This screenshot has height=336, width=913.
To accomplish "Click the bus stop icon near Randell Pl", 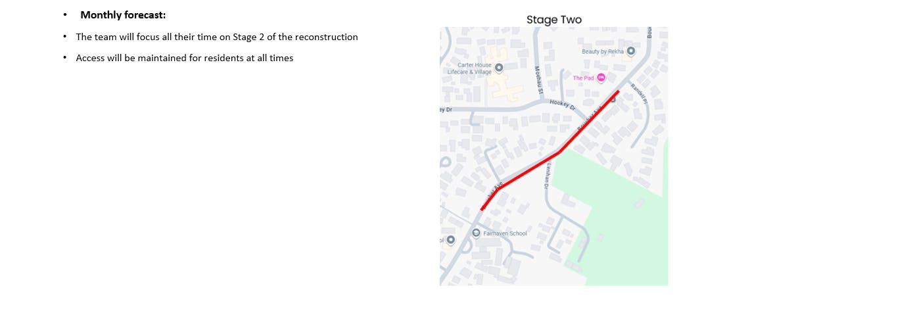I will (x=613, y=99).
